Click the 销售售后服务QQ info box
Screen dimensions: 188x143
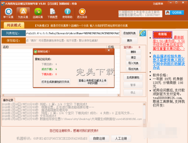coord(140,14)
